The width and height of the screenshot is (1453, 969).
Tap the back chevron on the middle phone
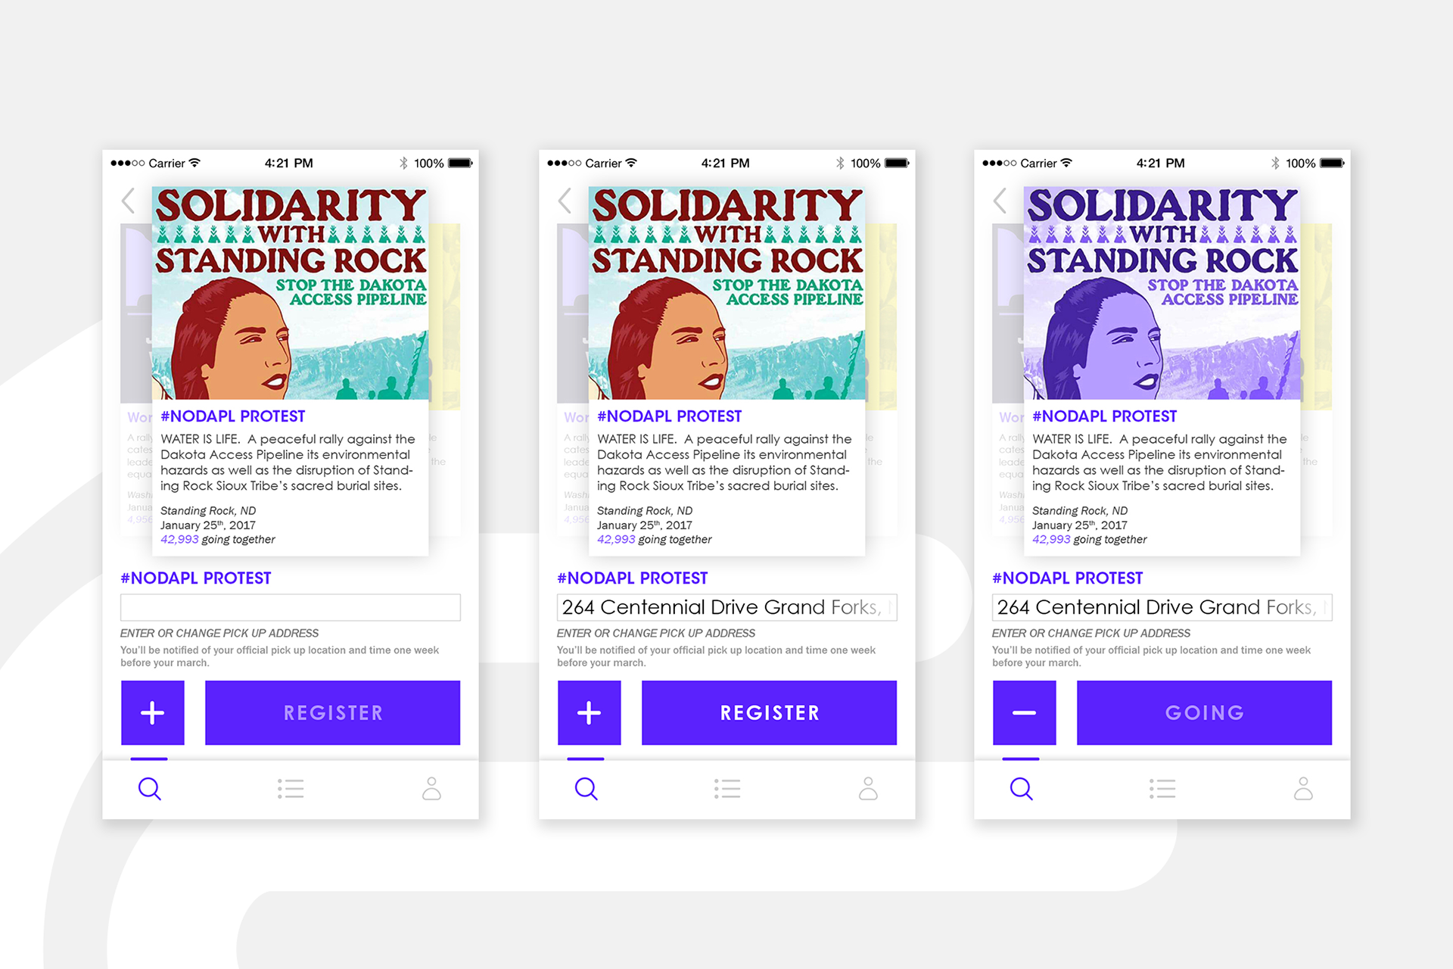tap(565, 201)
